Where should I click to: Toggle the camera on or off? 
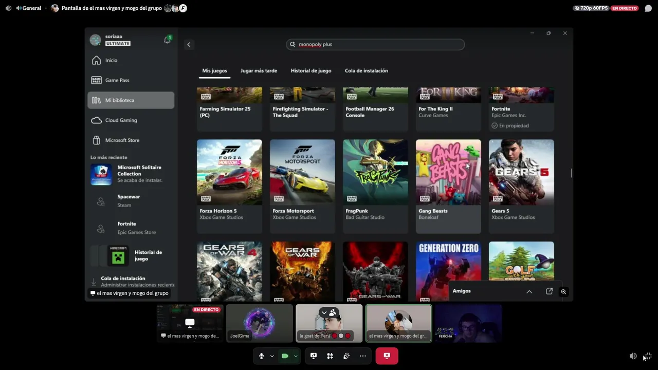tap(285, 356)
